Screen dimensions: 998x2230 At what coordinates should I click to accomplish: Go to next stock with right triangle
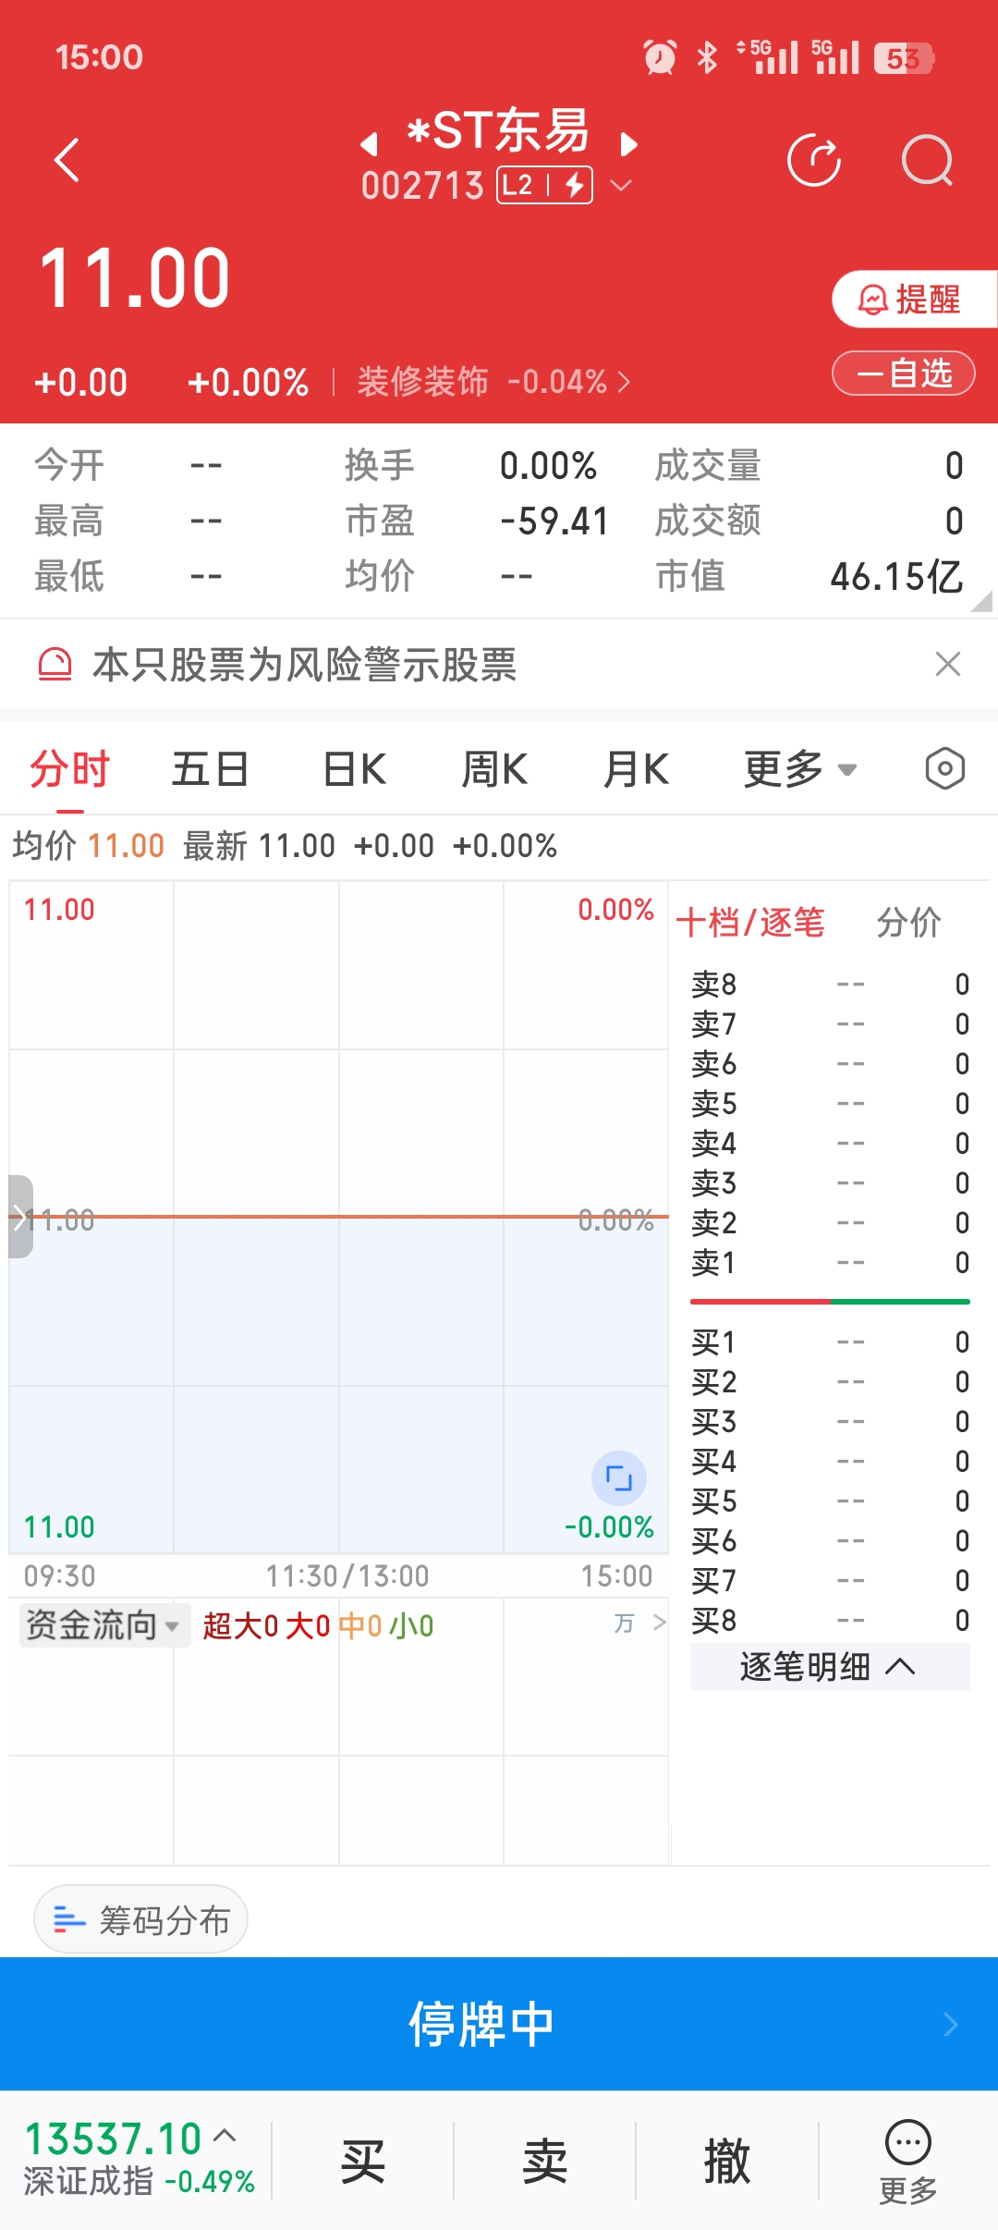(x=628, y=143)
